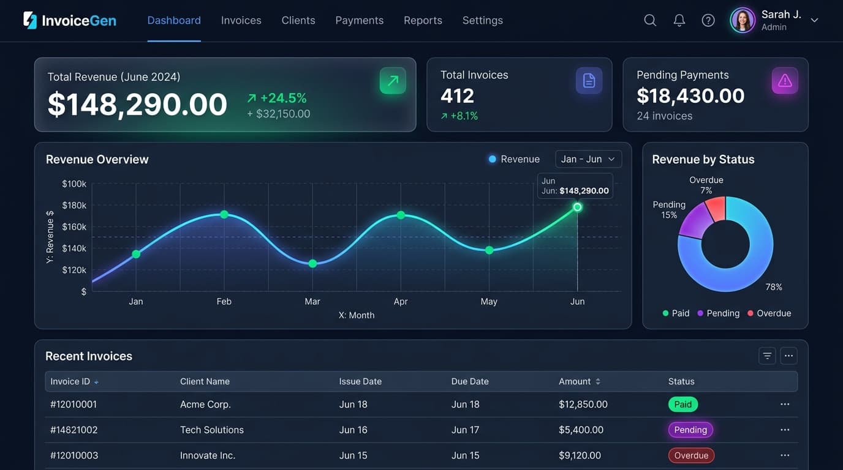
Task: Click the red Overdue donut segment
Action: [x=717, y=209]
